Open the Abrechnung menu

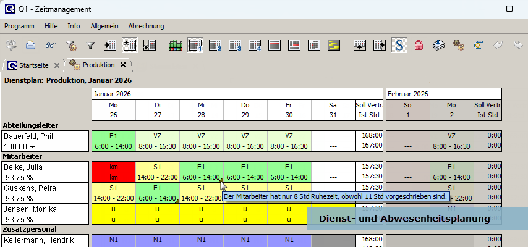[x=146, y=26]
